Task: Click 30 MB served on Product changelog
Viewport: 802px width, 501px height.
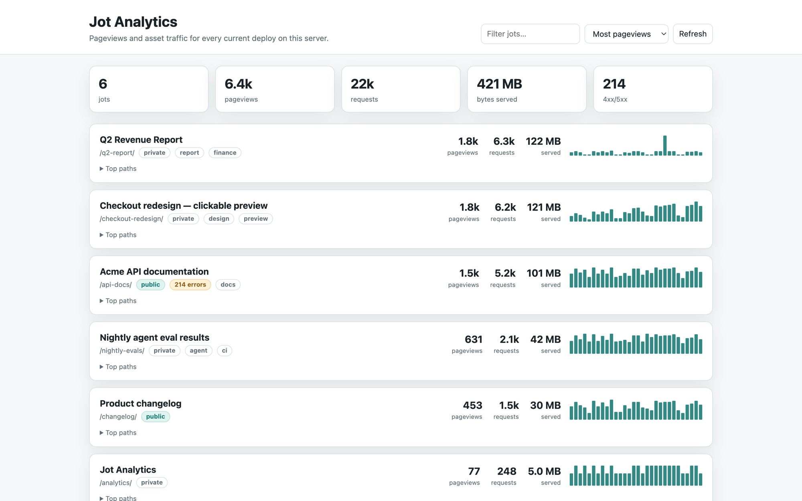Action: (545, 410)
